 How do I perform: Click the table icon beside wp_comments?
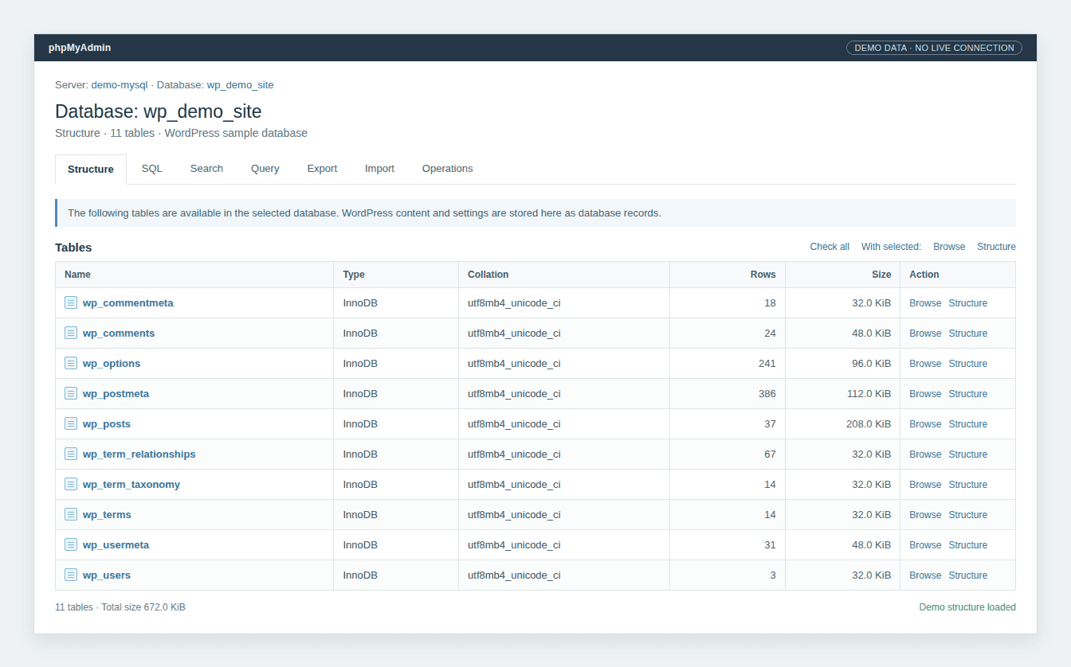tap(71, 333)
